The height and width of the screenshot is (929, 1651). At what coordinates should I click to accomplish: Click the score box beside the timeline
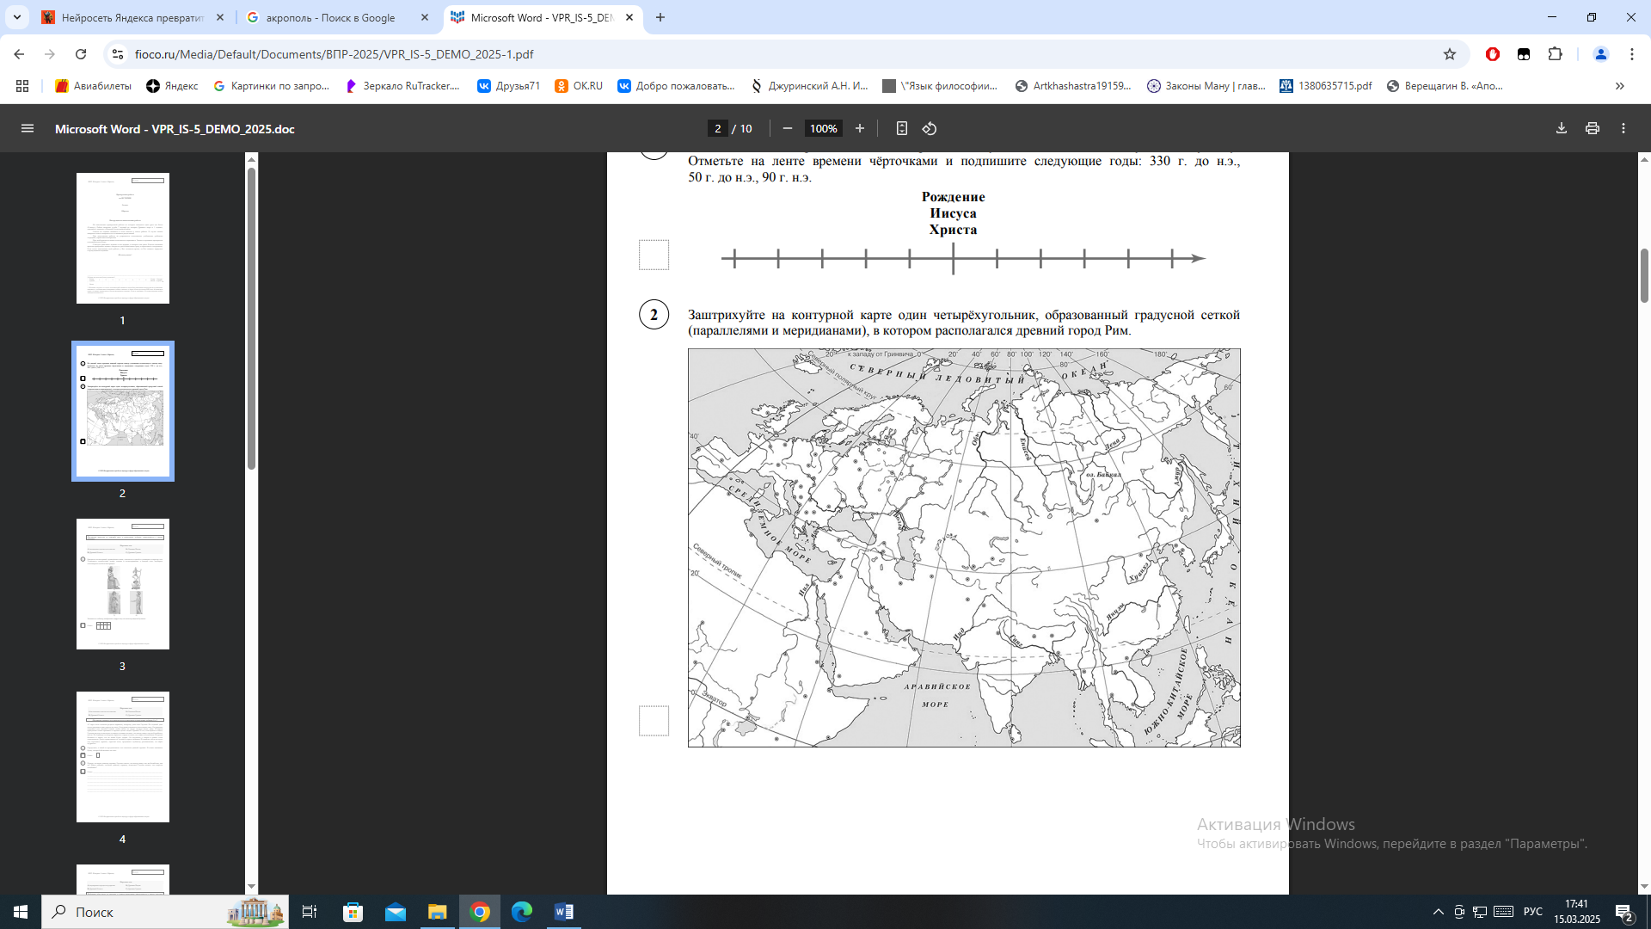point(654,255)
